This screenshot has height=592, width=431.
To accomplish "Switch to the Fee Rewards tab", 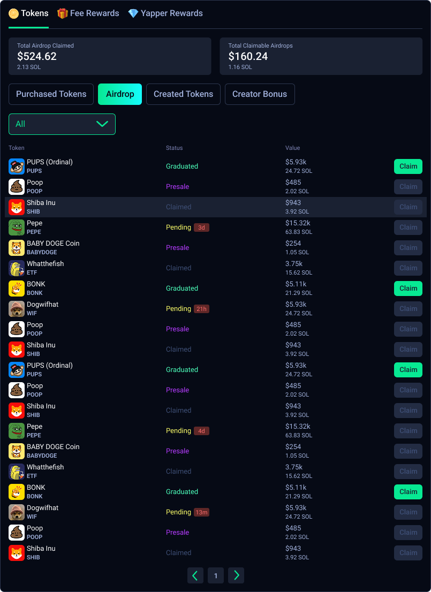I will [88, 13].
